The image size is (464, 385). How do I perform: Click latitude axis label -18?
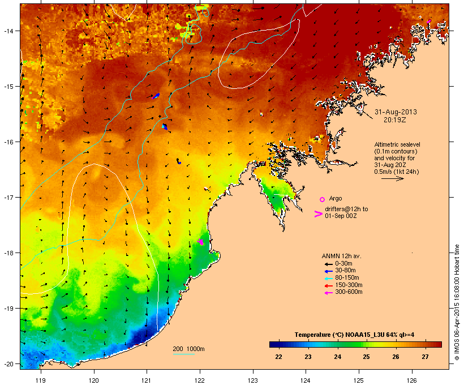8,253
